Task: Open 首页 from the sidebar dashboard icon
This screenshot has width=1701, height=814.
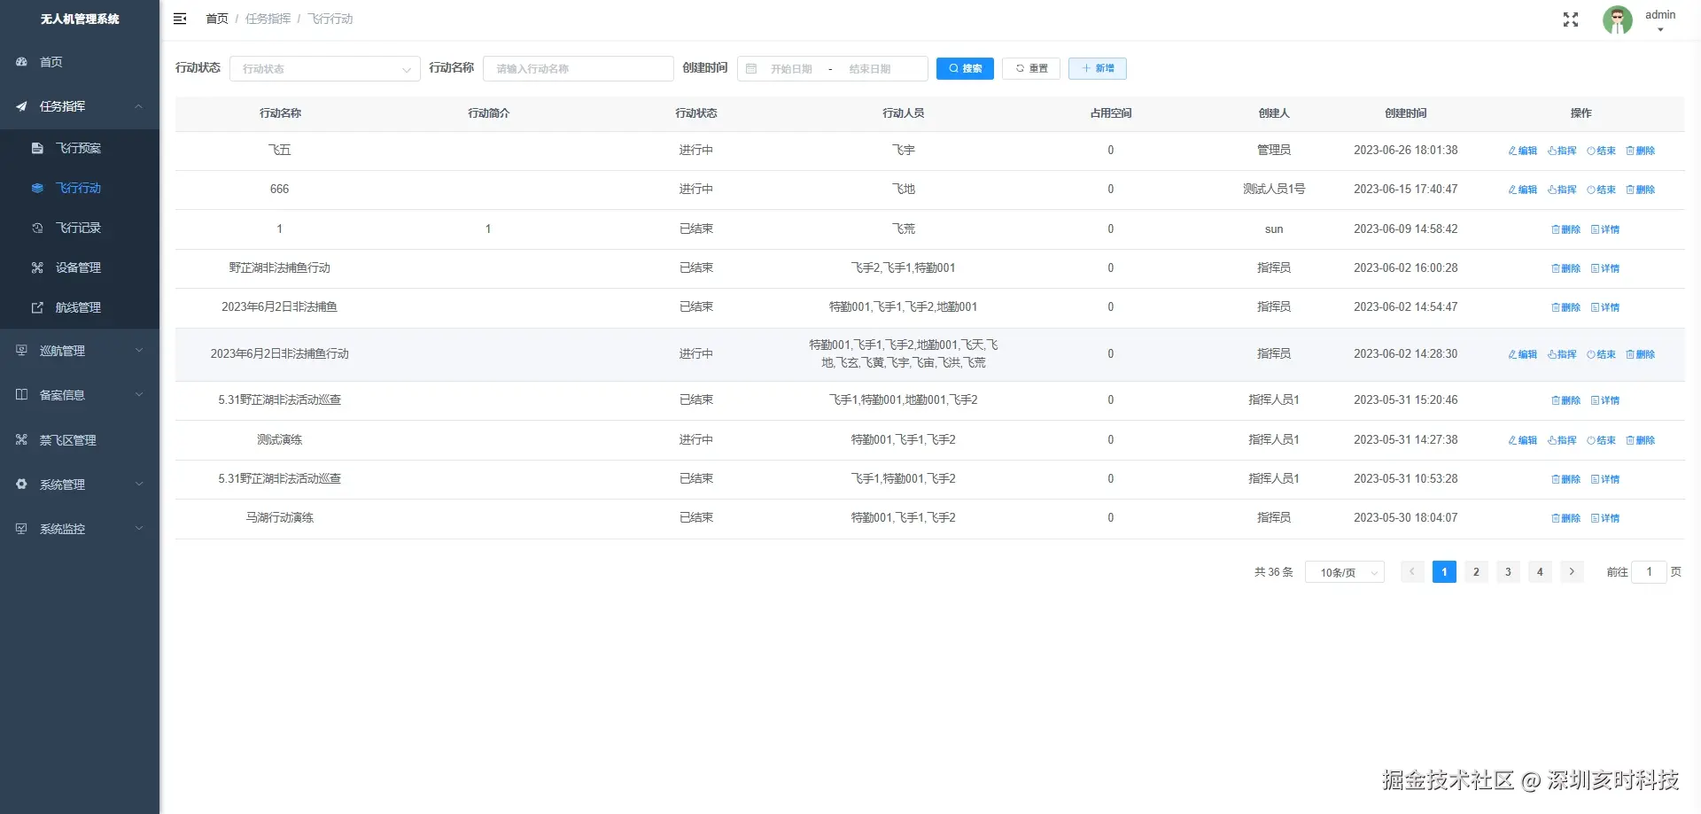Action: (21, 62)
